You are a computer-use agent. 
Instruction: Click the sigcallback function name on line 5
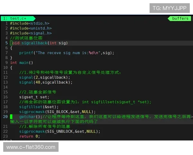click(34, 43)
